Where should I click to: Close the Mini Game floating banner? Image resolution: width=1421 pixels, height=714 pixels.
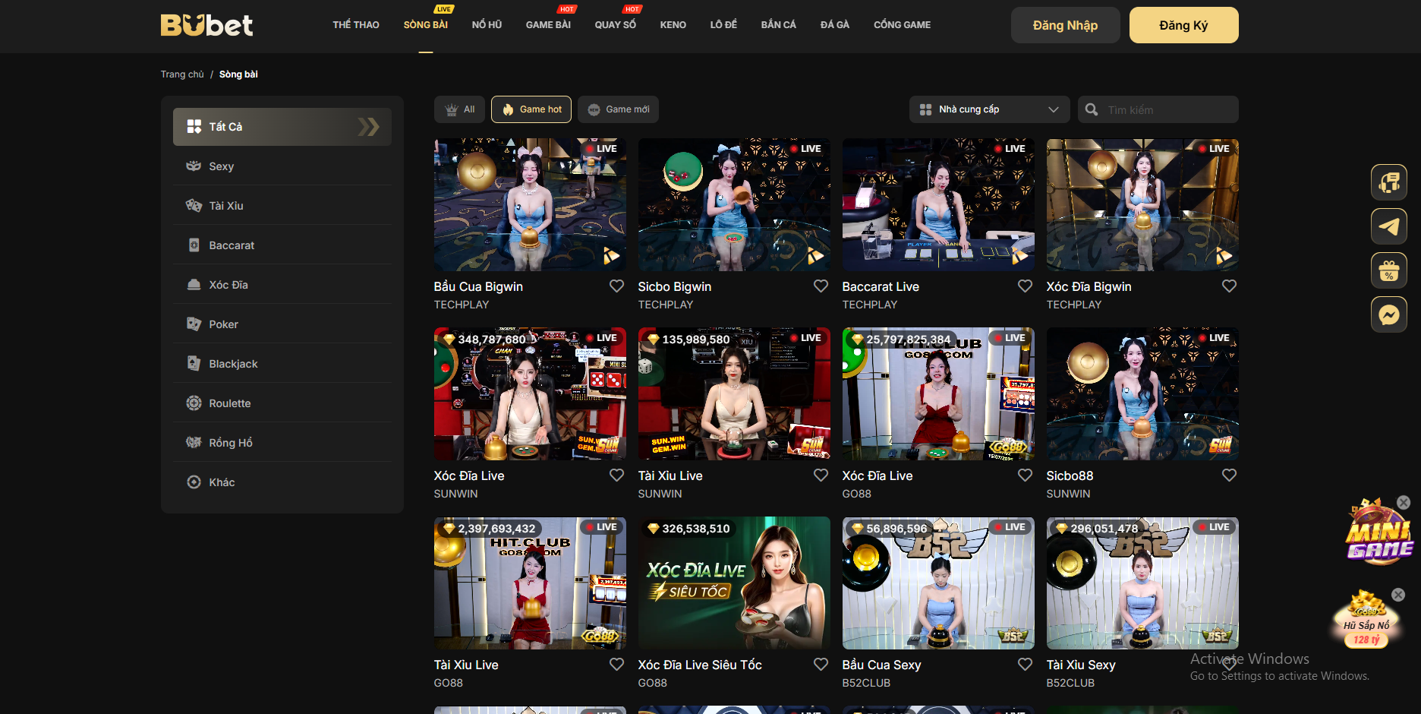click(x=1404, y=502)
